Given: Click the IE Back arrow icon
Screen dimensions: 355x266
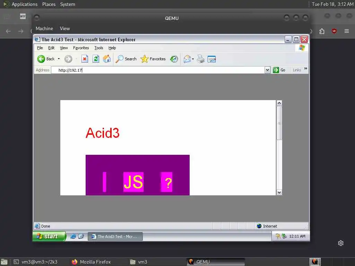Looking at the screenshot, I should point(41,59).
